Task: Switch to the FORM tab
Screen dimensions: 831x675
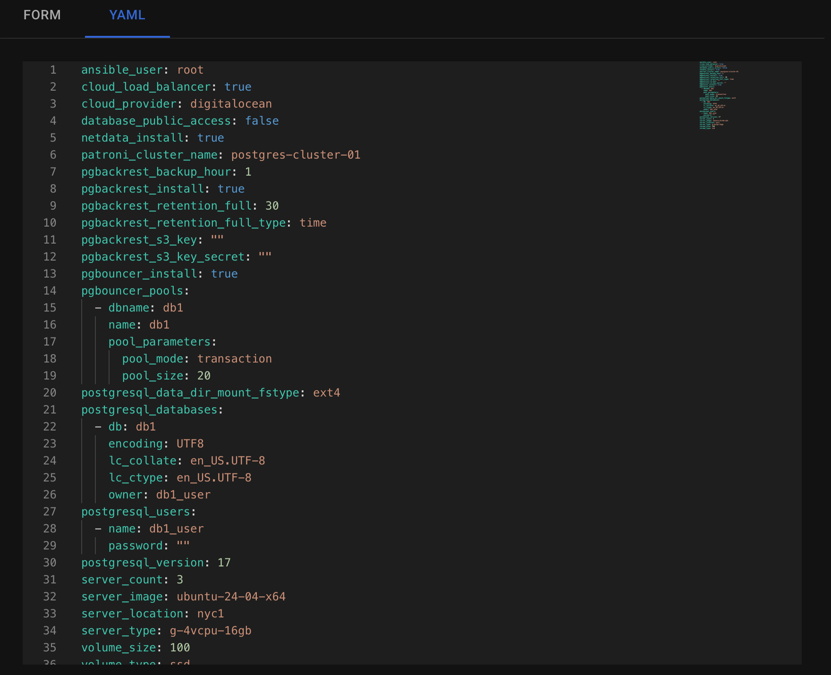Action: tap(42, 15)
